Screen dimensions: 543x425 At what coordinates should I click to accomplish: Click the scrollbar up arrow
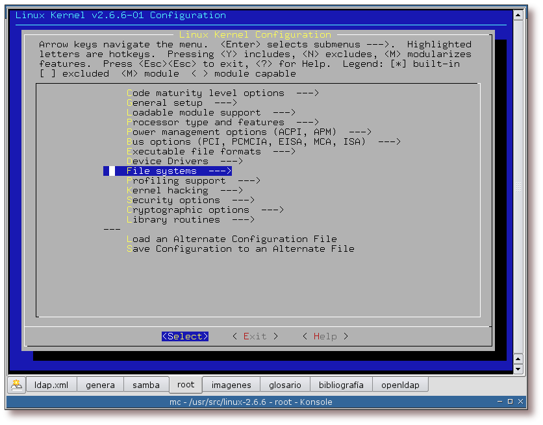(x=518, y=14)
